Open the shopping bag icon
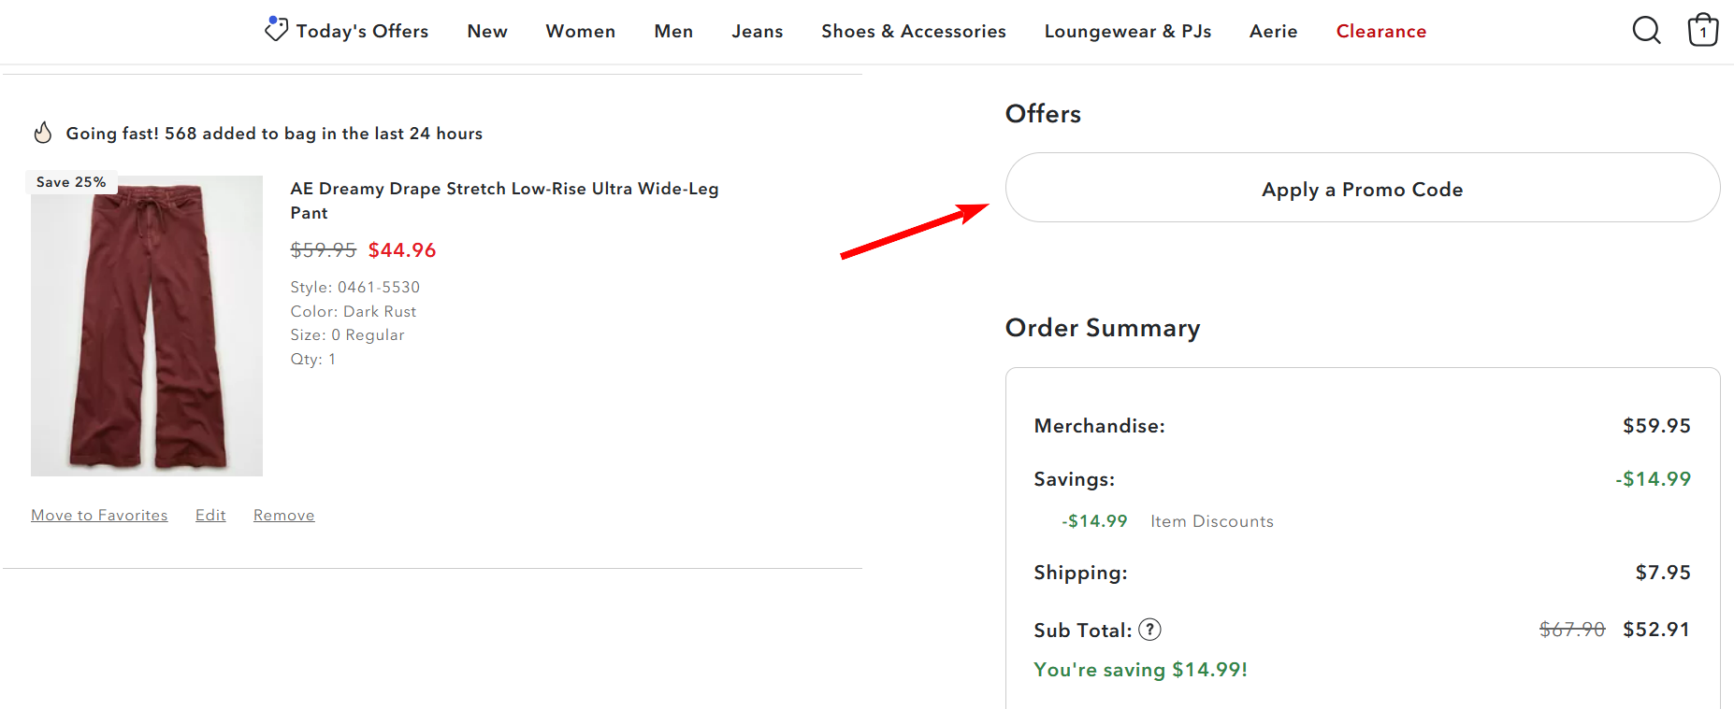Screen dimensions: 1734x709 coord(1702,31)
